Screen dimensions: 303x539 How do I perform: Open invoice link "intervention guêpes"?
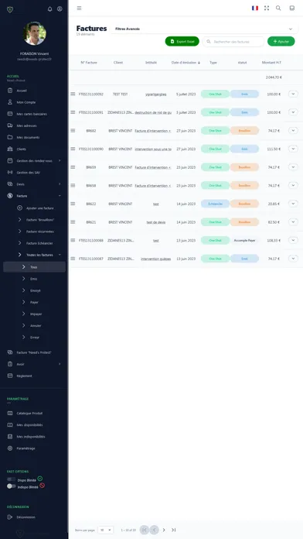(156, 259)
